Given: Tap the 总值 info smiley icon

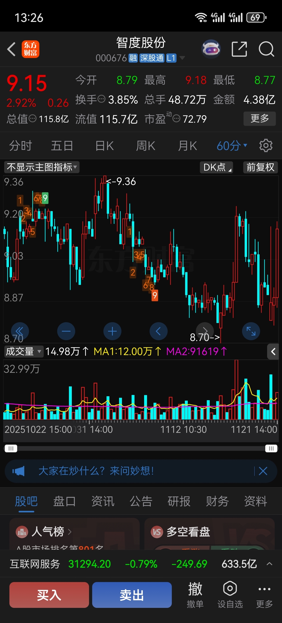Looking at the screenshot, I should [32, 119].
